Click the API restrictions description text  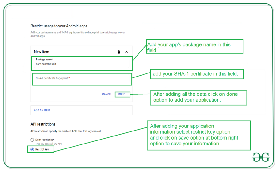[66, 131]
